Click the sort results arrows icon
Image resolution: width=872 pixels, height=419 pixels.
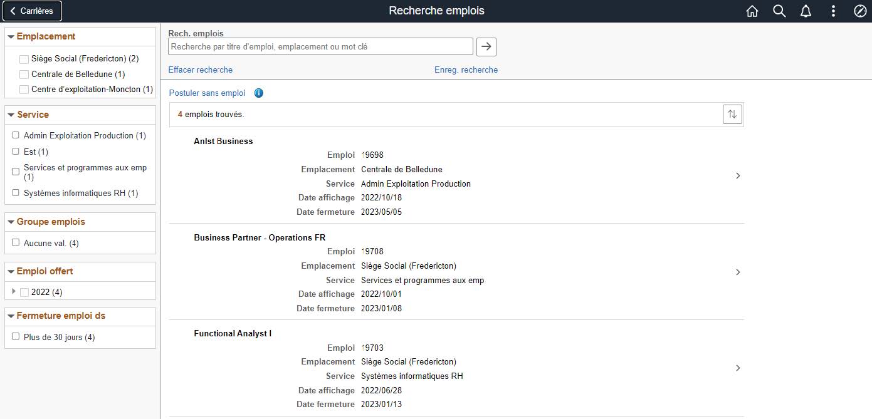(732, 115)
